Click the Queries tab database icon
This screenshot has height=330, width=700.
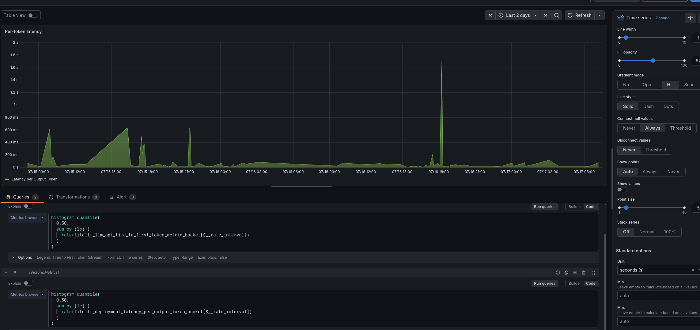pos(8,197)
